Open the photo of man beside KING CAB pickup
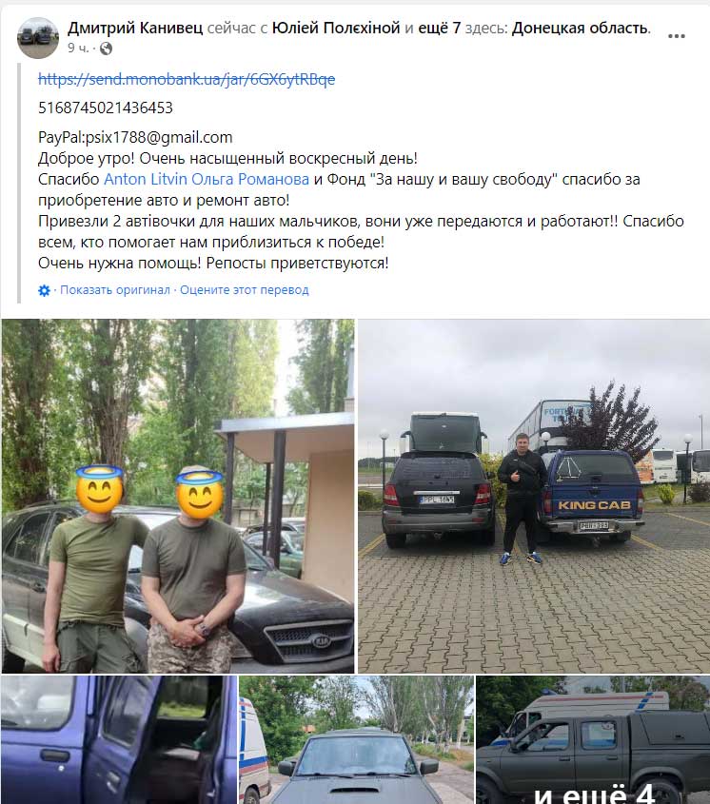Screen dimensions: 710x804 [534, 496]
